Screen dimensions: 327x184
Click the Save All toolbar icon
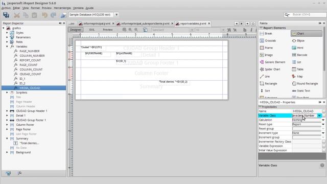6,15
